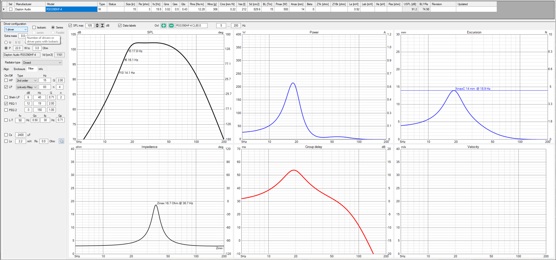Viewport: 556px width, 260px height.
Task: Copy the inductor values with the copy icon
Action: (62, 141)
